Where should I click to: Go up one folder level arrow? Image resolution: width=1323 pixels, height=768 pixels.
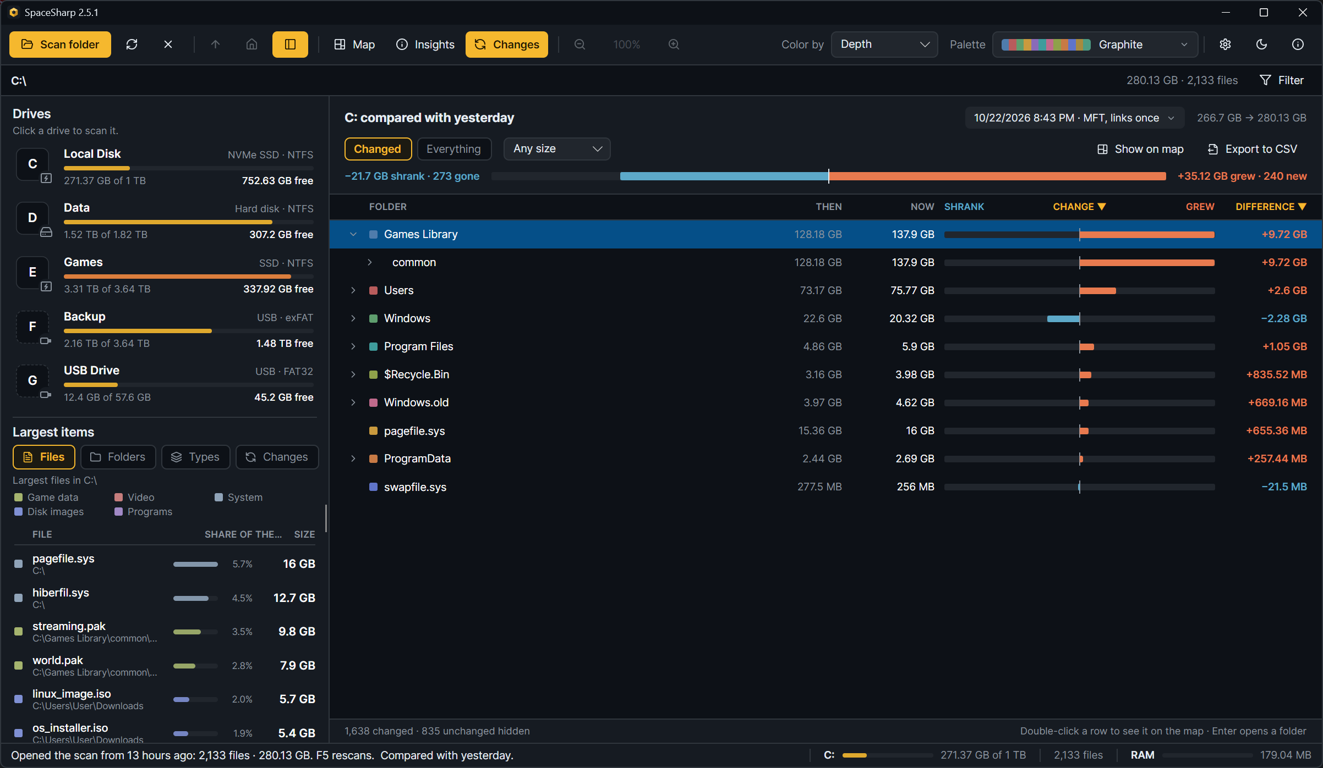coord(215,45)
